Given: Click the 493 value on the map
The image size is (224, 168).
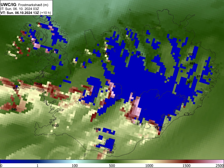Looking at the screenshot, I should (x=192, y=63).
